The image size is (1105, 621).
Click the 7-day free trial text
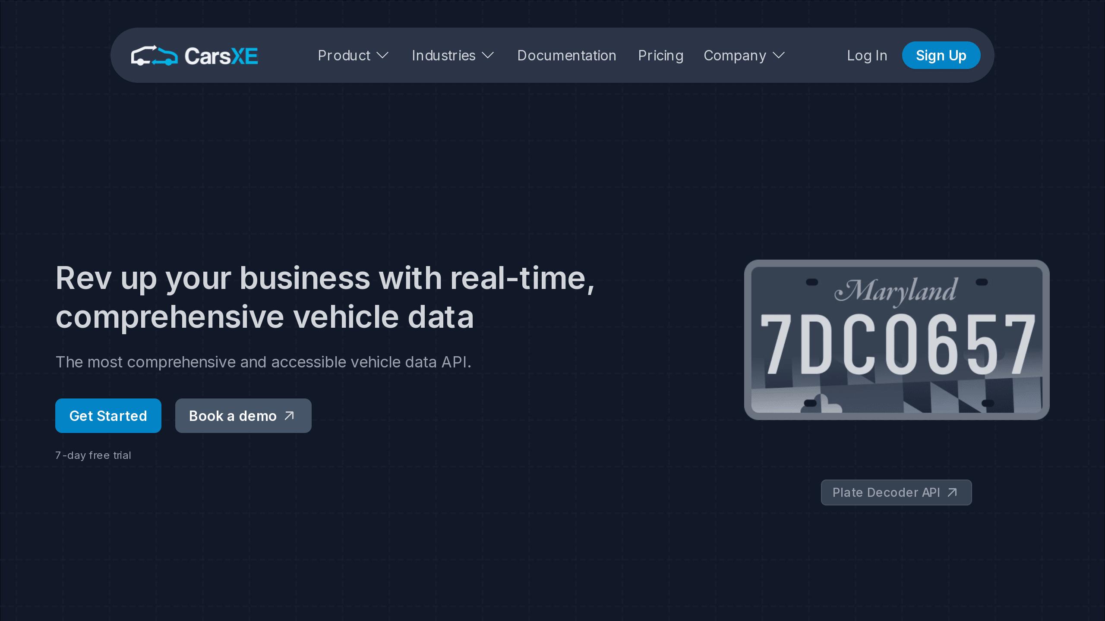(93, 455)
